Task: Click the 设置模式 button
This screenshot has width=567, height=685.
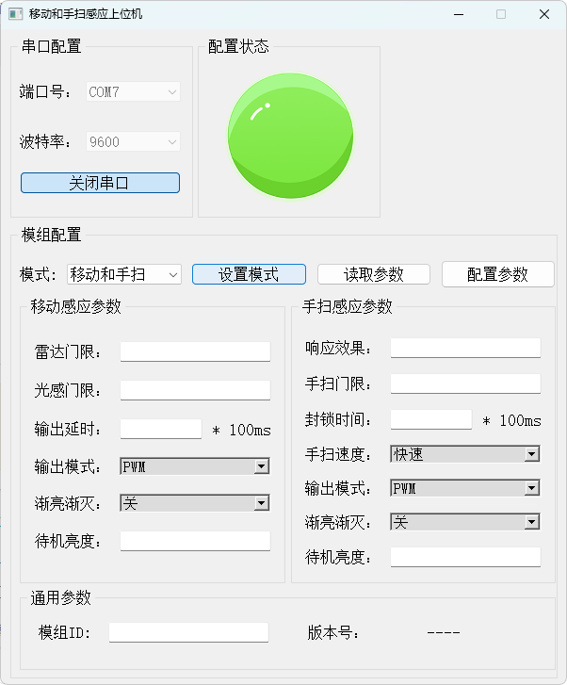Action: pos(249,274)
